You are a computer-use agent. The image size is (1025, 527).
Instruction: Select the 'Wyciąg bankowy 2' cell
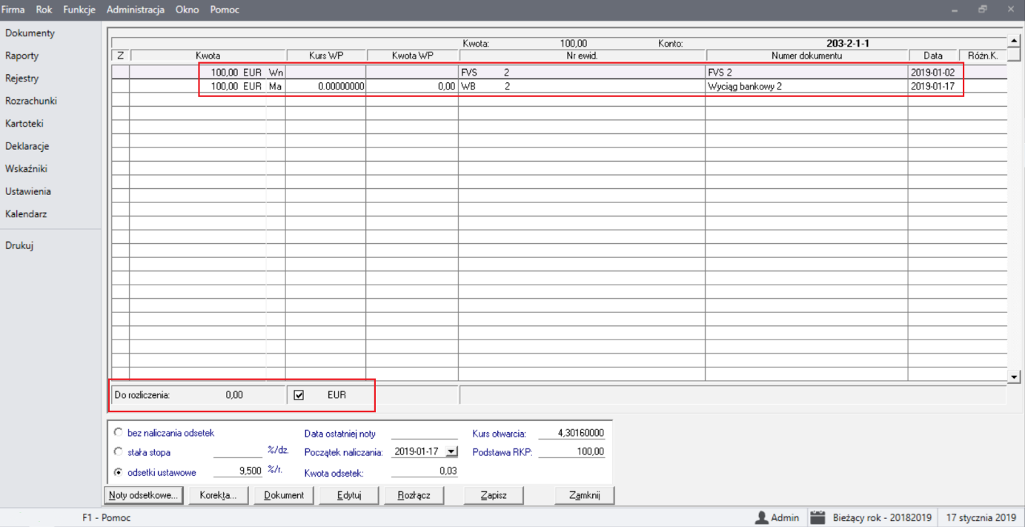[806, 86]
